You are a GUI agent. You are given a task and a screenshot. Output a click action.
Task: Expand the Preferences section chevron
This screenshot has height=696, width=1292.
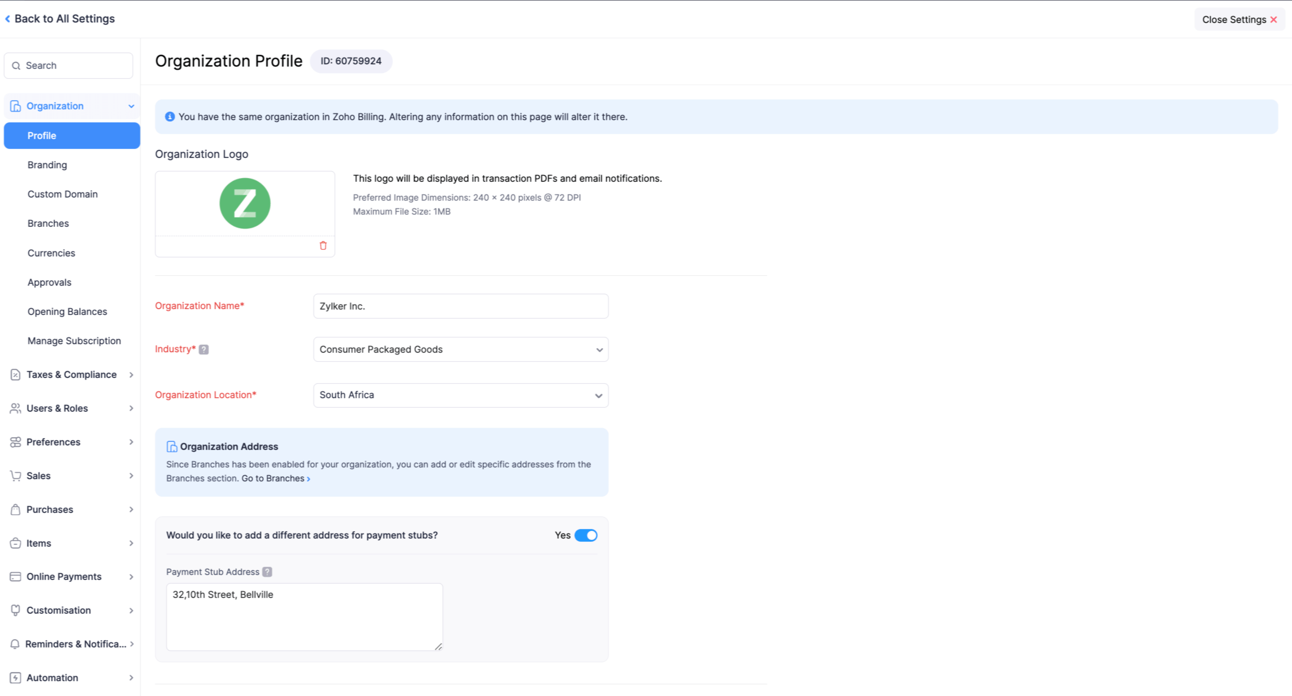(x=131, y=442)
